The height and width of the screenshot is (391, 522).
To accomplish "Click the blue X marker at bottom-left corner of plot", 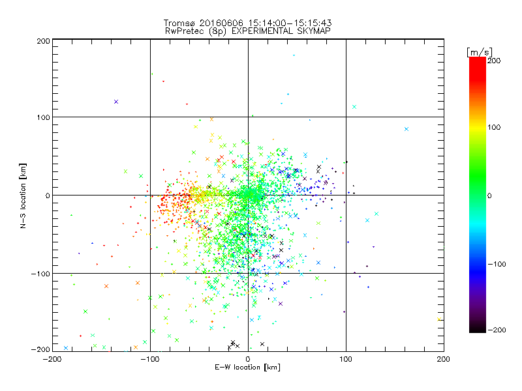I will click(x=66, y=348).
